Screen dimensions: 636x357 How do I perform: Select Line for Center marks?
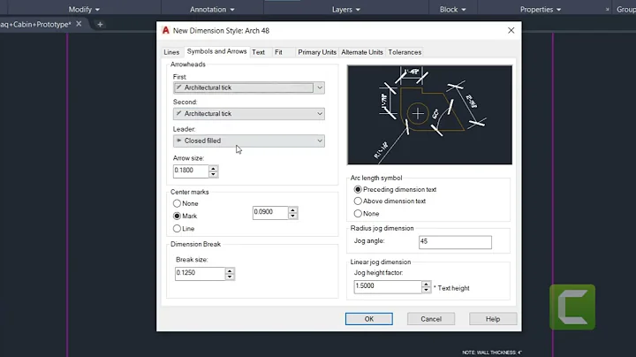pyautogui.click(x=184, y=229)
